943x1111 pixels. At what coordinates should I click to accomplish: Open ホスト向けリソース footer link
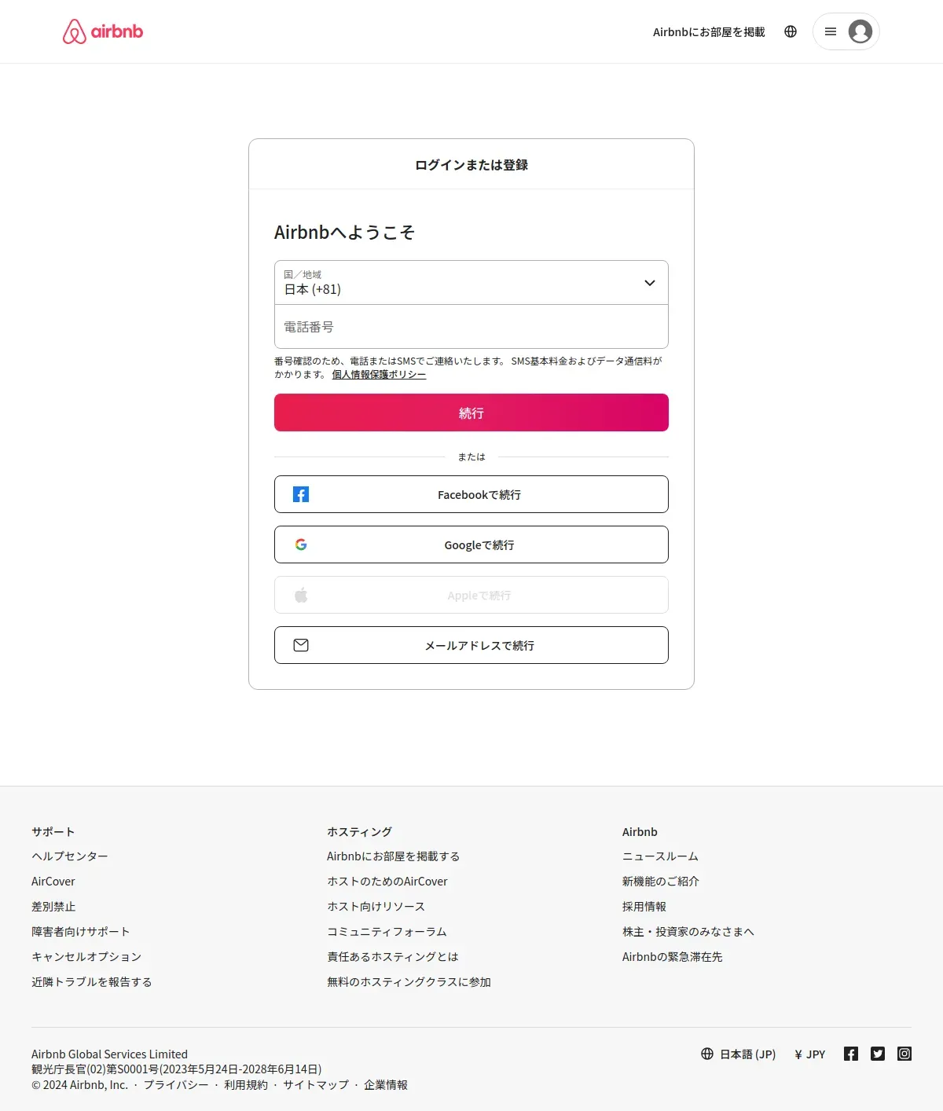(x=376, y=907)
